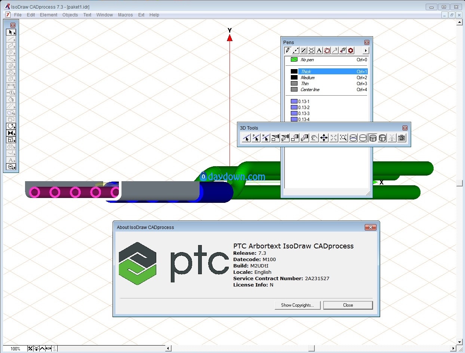Image resolution: width=465 pixels, height=353 pixels.
Task: Click the hand pan tool in 3D Tools
Action: click(x=314, y=138)
